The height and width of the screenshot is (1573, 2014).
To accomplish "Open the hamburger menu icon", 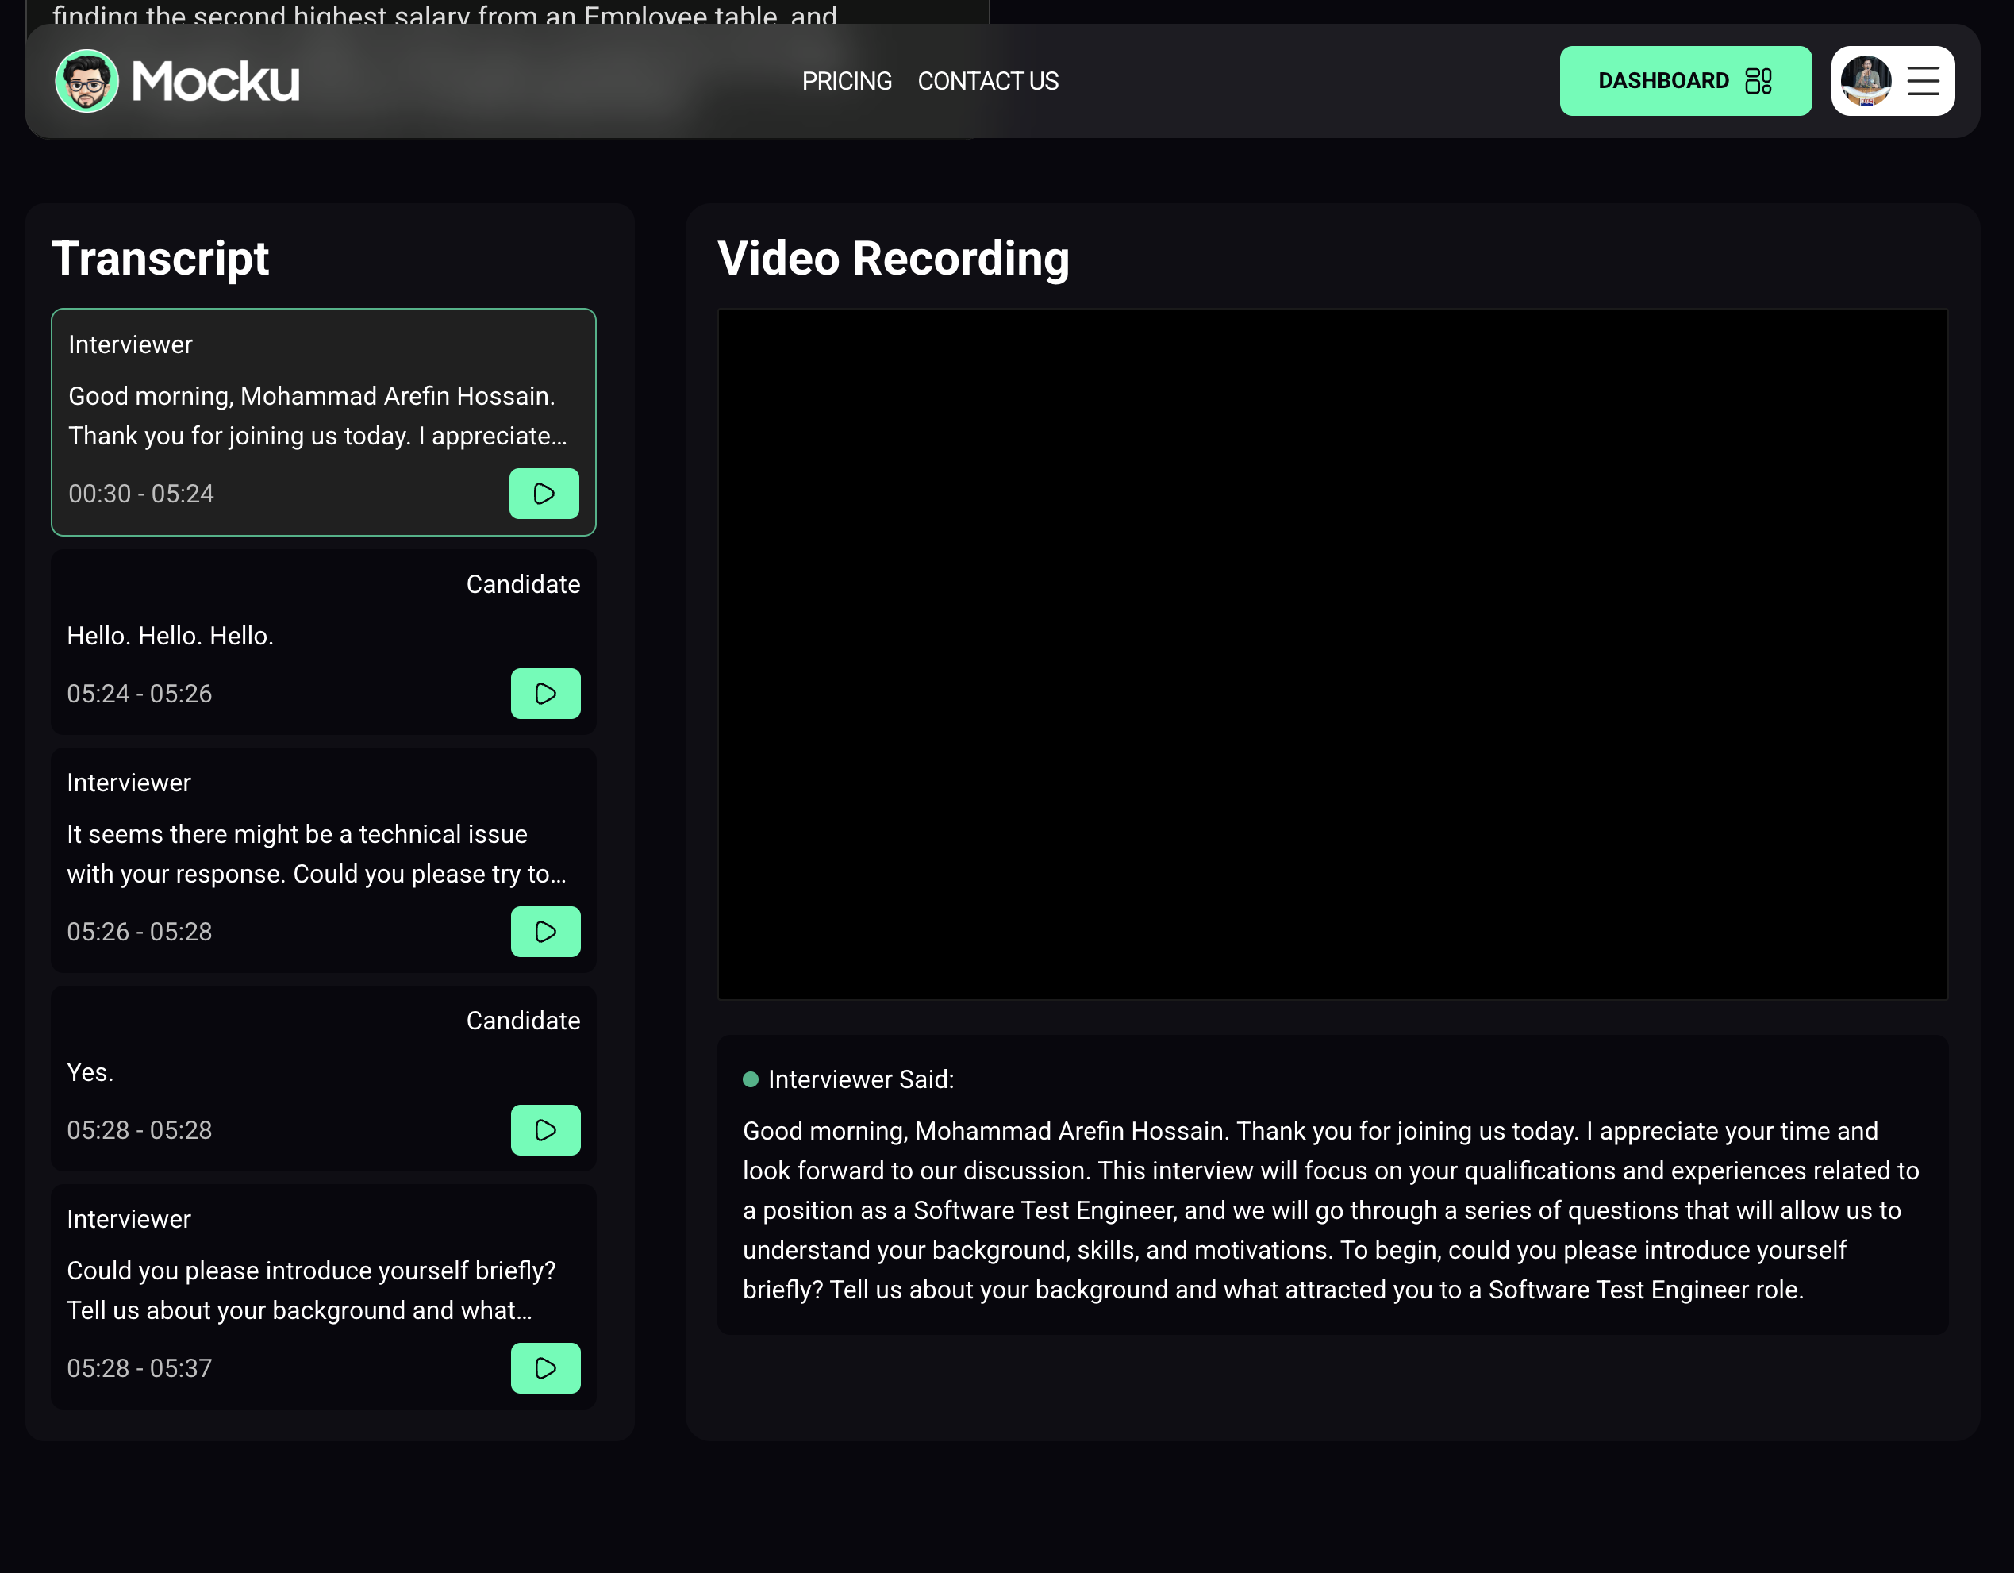I will pos(1923,81).
